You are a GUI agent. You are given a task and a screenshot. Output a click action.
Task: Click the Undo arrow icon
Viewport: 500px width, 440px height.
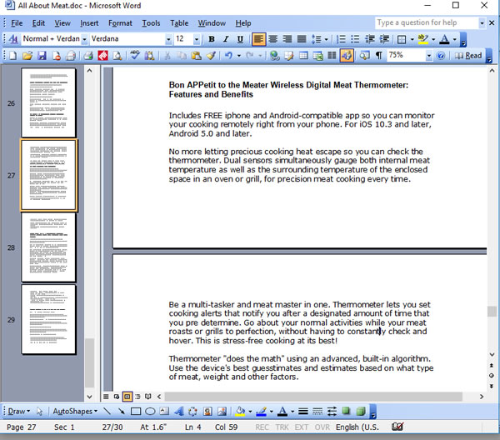[228, 56]
